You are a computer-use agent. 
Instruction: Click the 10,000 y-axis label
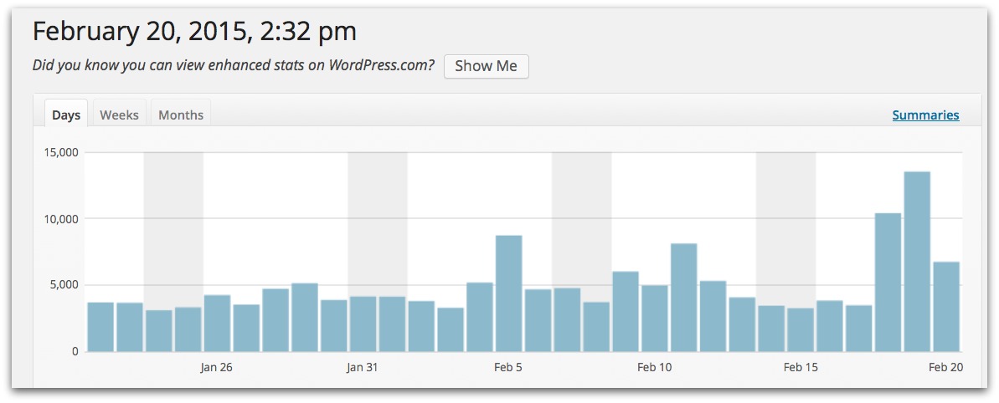click(x=59, y=219)
